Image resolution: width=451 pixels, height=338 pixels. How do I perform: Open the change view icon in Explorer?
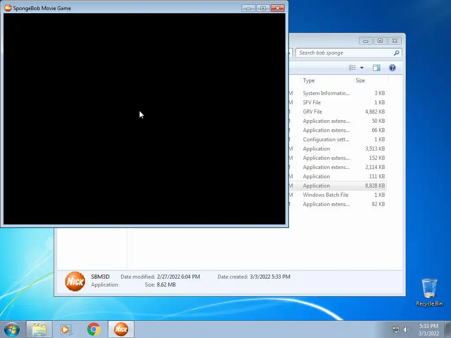click(x=352, y=68)
